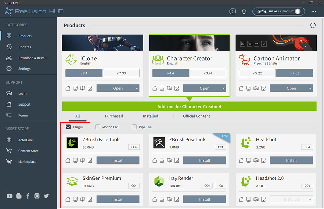Screen dimensions: 324x209
Task: Open Support in the sidebar
Action: click(24, 104)
